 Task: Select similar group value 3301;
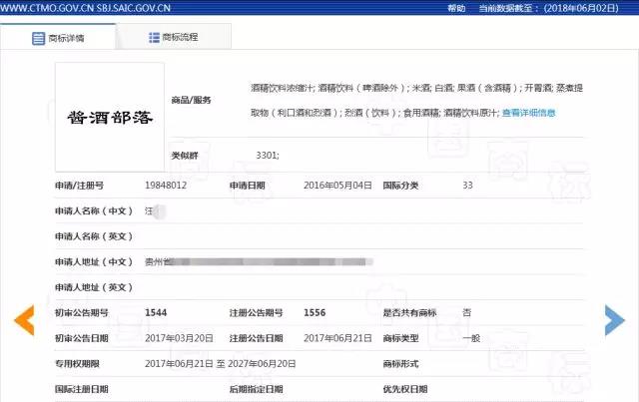pyautogui.click(x=268, y=156)
